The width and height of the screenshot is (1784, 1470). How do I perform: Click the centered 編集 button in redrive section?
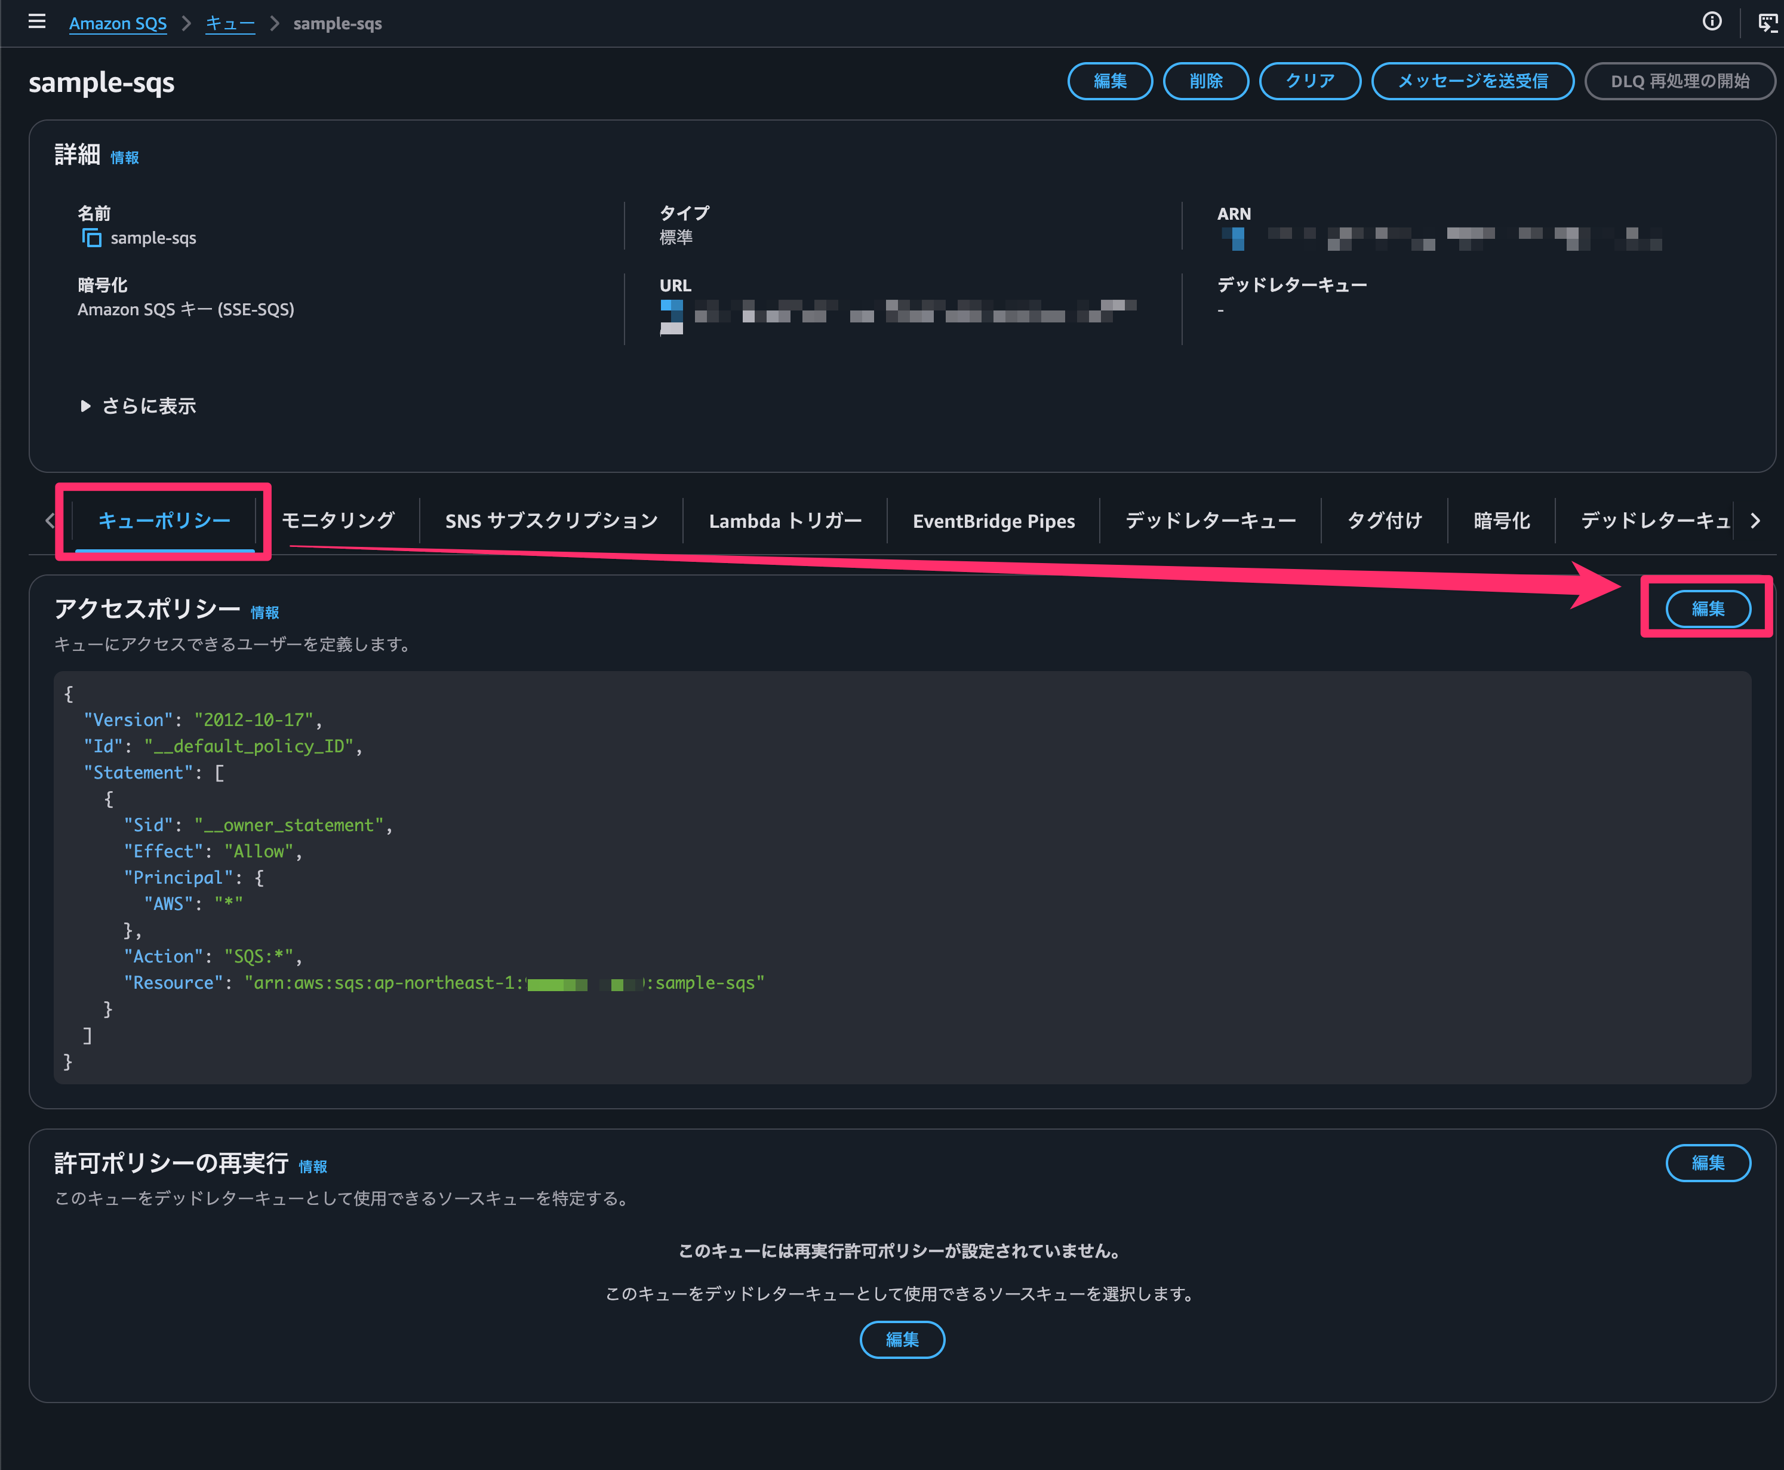(x=902, y=1340)
